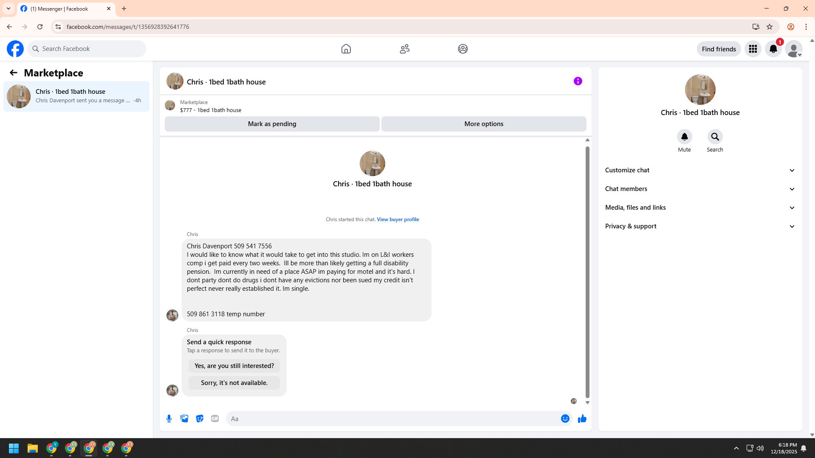Open the Groups icon in top navigation
The height and width of the screenshot is (458, 815).
(x=463, y=49)
